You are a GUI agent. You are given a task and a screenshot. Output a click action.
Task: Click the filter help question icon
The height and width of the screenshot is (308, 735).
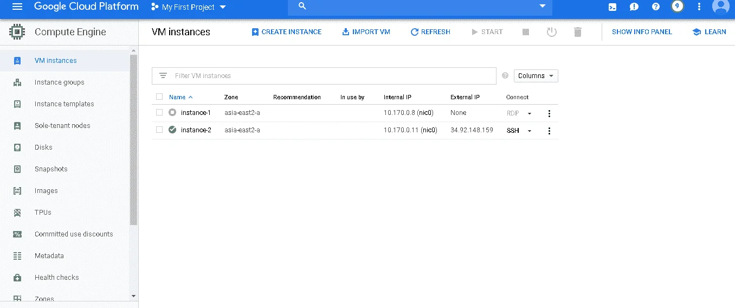[505, 76]
